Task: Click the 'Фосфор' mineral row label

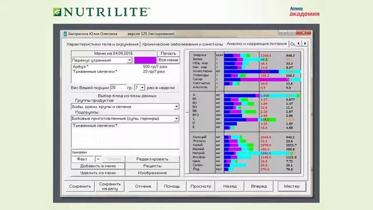Action: click(199, 157)
